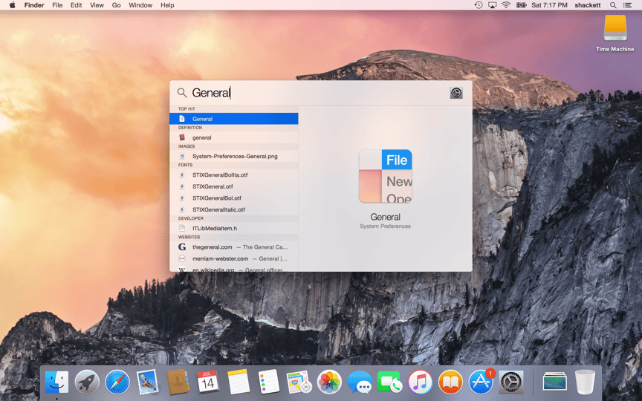The width and height of the screenshot is (642, 401).
Task: Open thegeneral.com website result
Action: click(x=234, y=247)
